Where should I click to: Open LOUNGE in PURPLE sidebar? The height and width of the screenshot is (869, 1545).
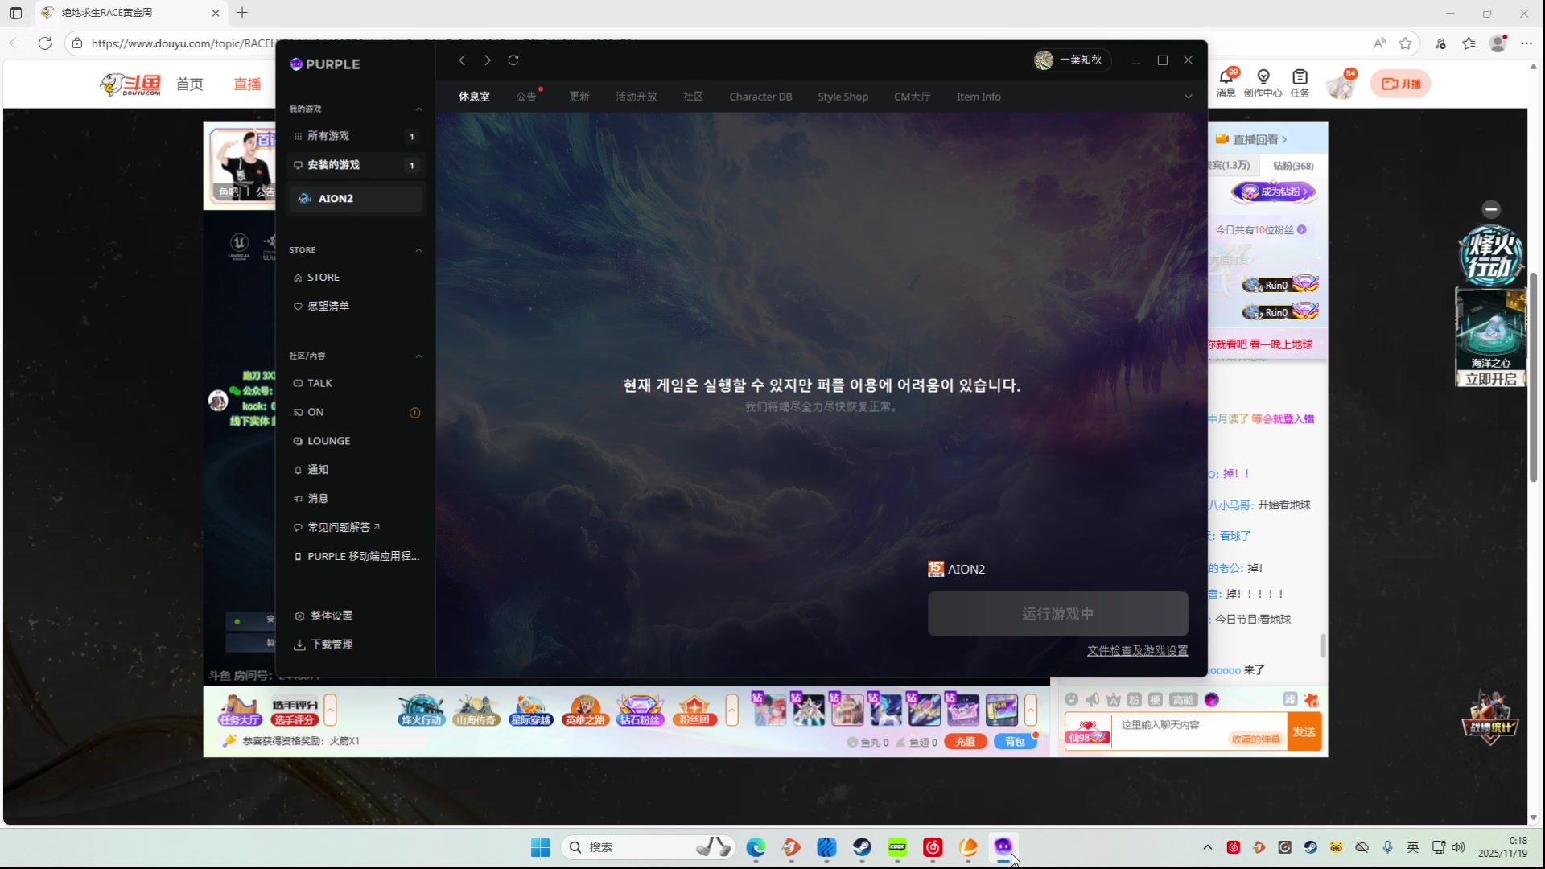[x=328, y=441]
